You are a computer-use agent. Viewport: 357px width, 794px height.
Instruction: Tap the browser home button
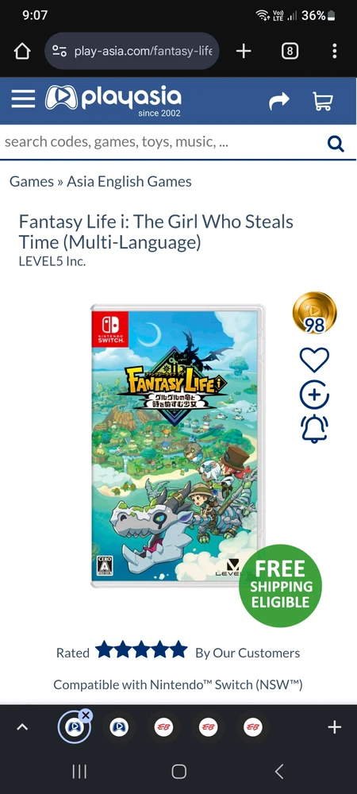[x=22, y=51]
